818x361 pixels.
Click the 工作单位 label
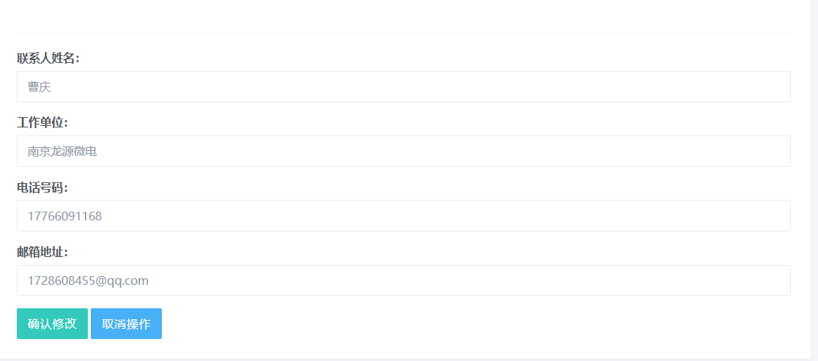pyautogui.click(x=42, y=122)
